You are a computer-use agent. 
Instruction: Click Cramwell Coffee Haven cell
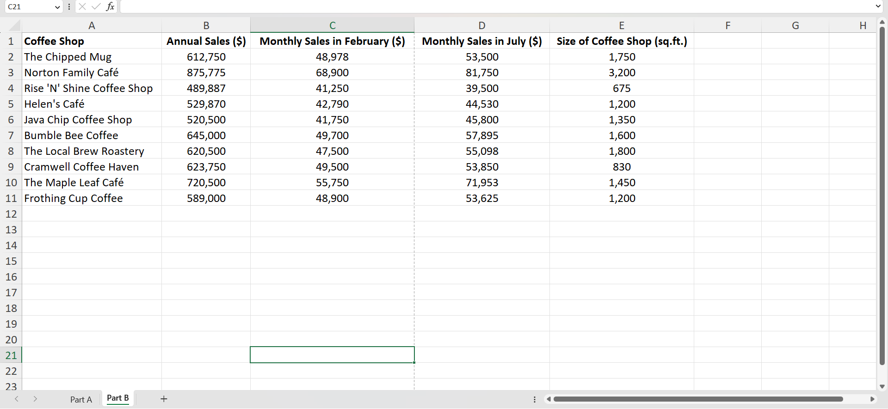tap(92, 167)
